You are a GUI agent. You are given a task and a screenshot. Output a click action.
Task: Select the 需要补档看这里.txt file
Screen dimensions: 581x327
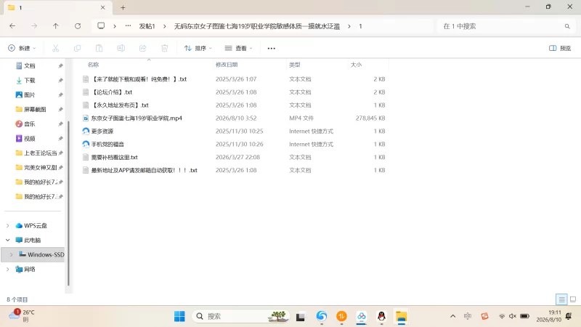click(x=114, y=157)
